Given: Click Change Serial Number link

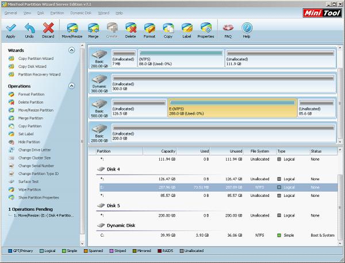Looking at the screenshot, I should (36, 165).
